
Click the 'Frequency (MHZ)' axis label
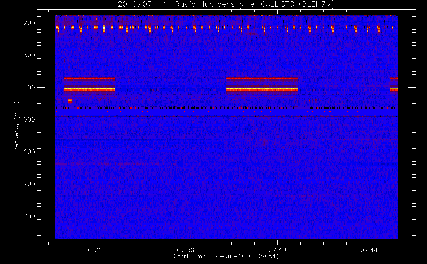pyautogui.click(x=16, y=127)
